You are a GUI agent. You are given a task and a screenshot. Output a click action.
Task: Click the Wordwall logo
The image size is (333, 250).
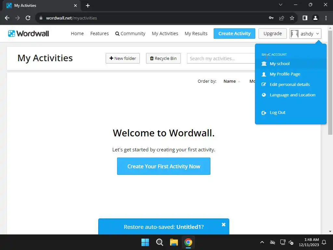pyautogui.click(x=29, y=34)
